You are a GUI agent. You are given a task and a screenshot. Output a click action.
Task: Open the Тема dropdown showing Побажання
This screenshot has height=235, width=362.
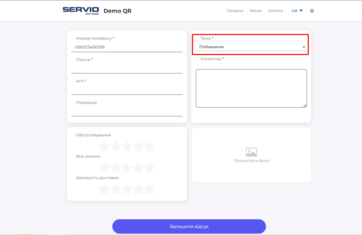(x=251, y=47)
